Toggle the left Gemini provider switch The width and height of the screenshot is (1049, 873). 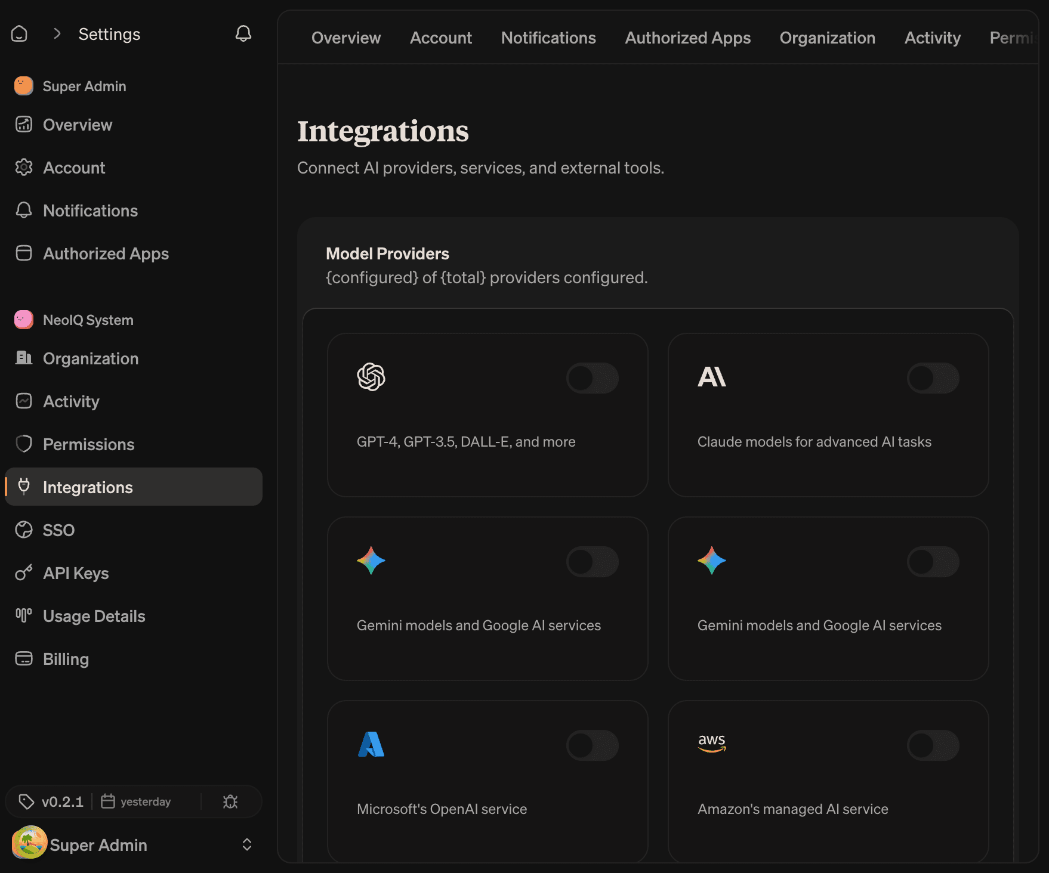coord(593,562)
